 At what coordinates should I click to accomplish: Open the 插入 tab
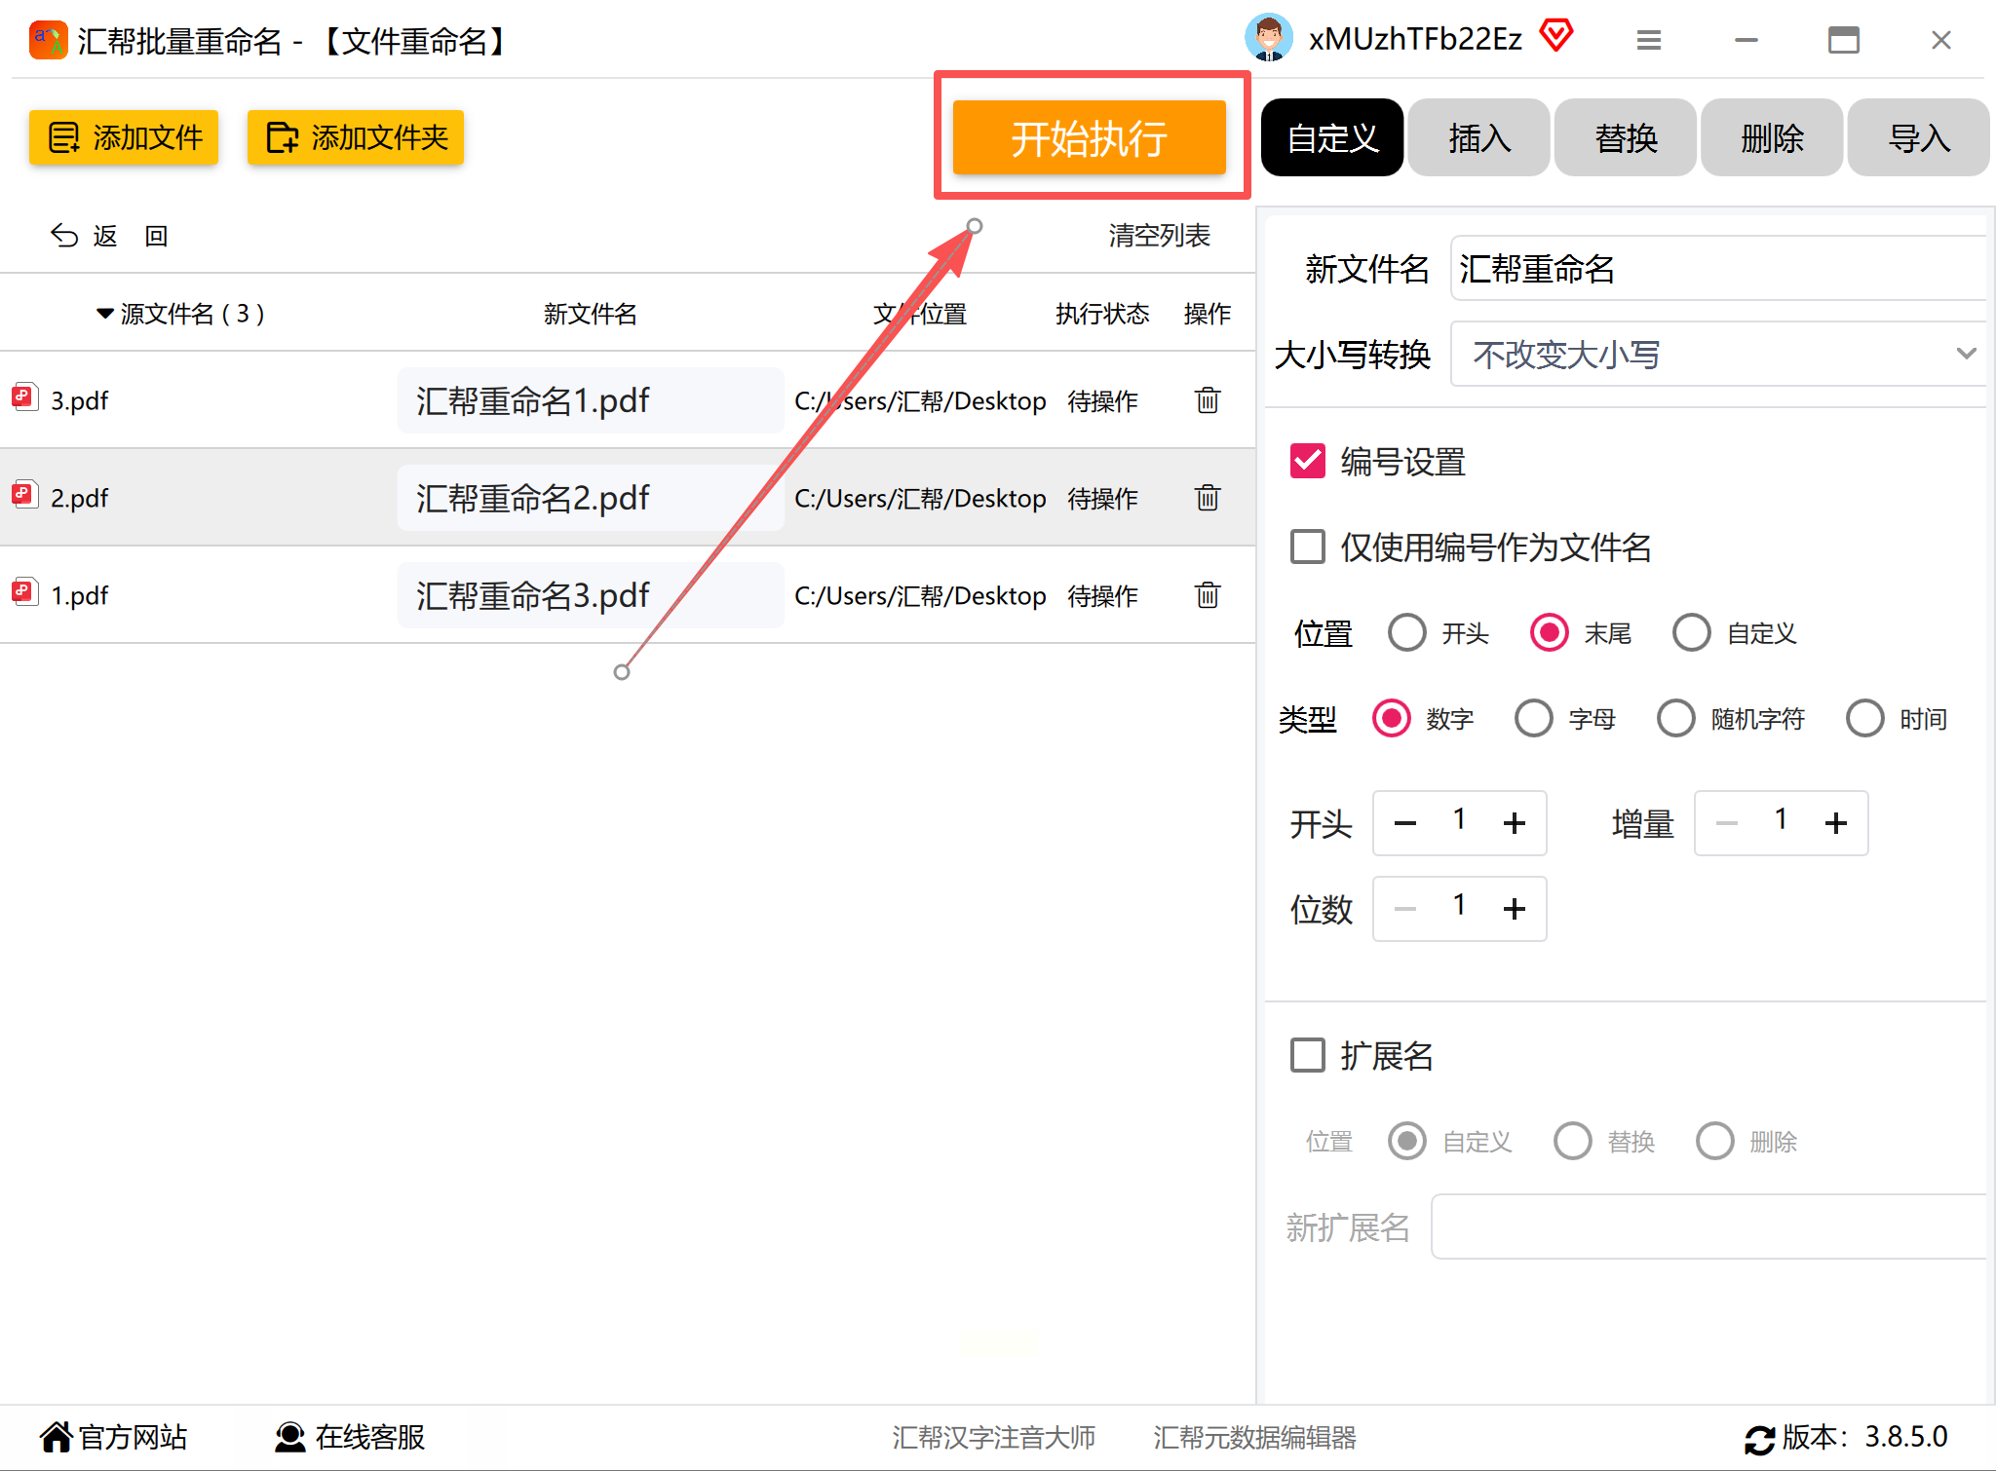coord(1478,138)
